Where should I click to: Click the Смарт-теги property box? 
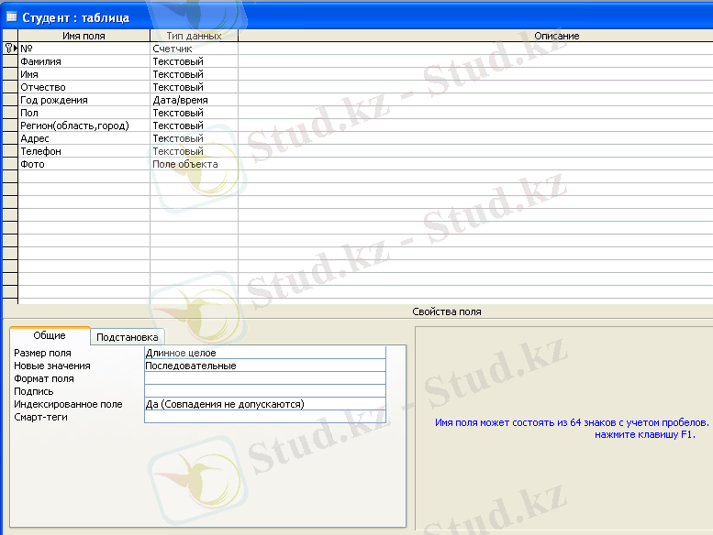click(264, 417)
